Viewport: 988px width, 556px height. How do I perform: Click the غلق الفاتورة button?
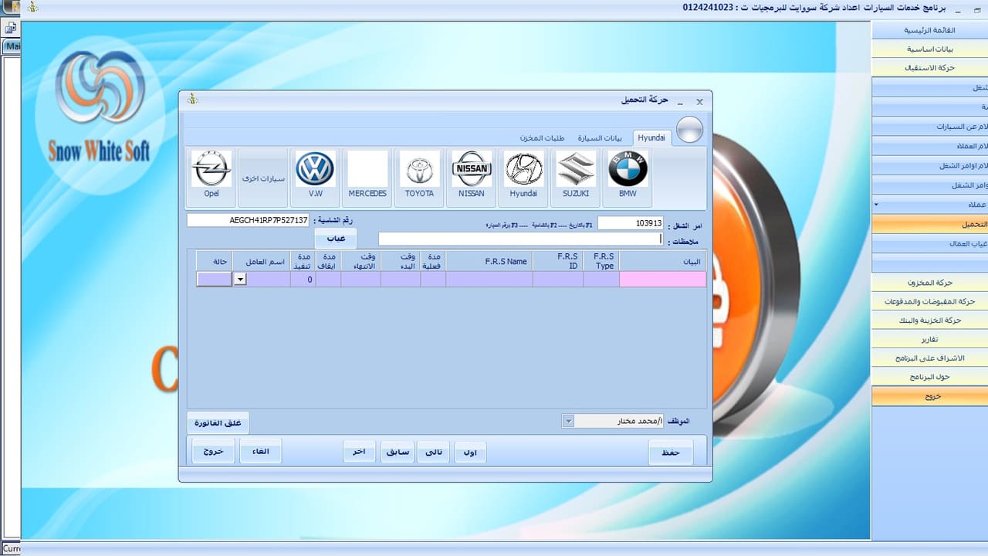pyautogui.click(x=218, y=423)
